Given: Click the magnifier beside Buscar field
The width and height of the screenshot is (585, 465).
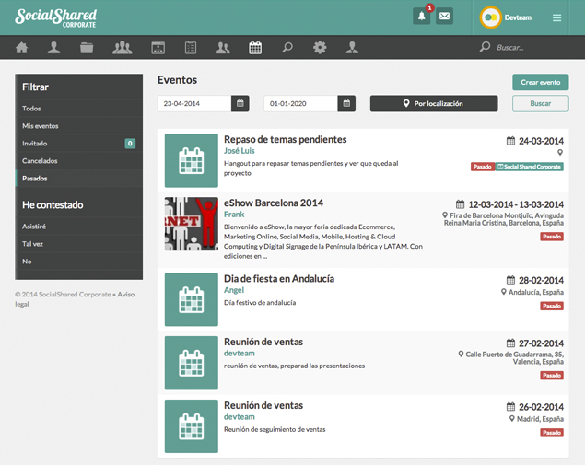Looking at the screenshot, I should point(485,47).
